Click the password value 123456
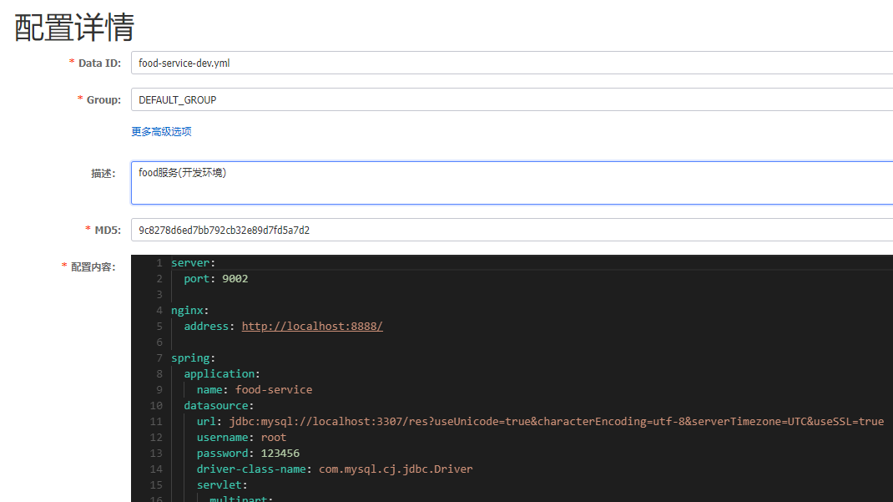This screenshot has width=893, height=502. pyautogui.click(x=280, y=454)
